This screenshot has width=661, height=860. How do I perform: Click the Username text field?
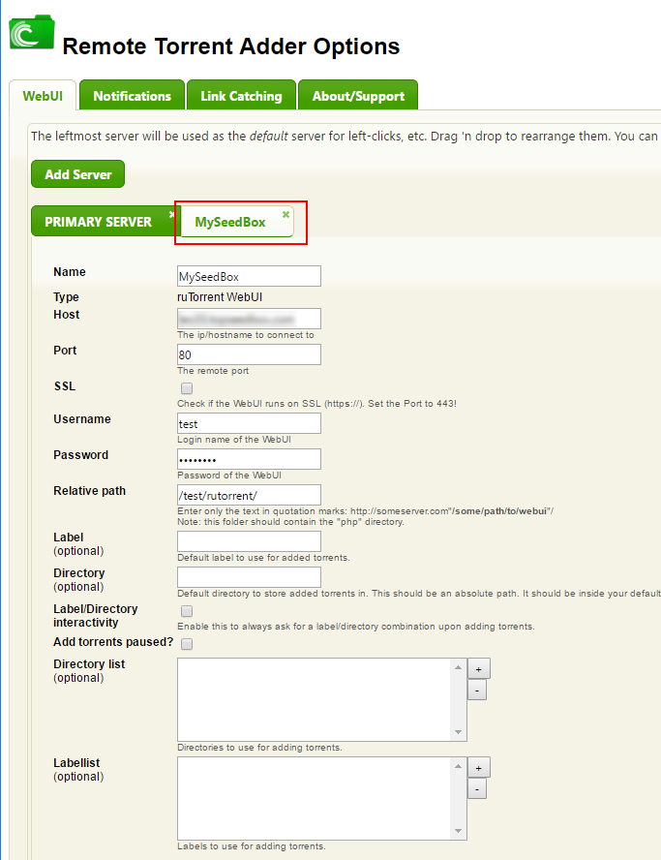(x=249, y=423)
